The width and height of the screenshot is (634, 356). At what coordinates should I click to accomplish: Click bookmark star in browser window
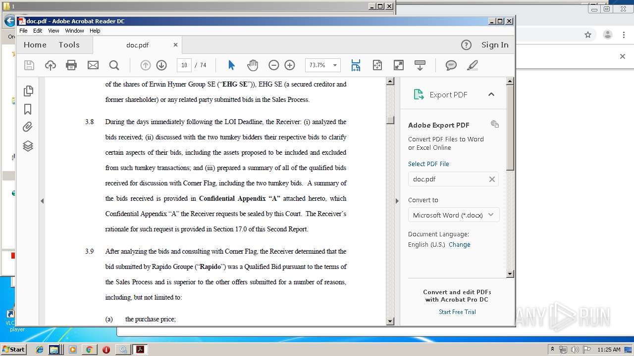tap(588, 35)
